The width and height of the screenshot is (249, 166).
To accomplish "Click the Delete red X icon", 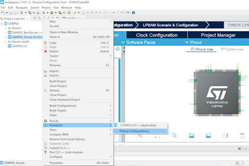I will coord(46,51).
